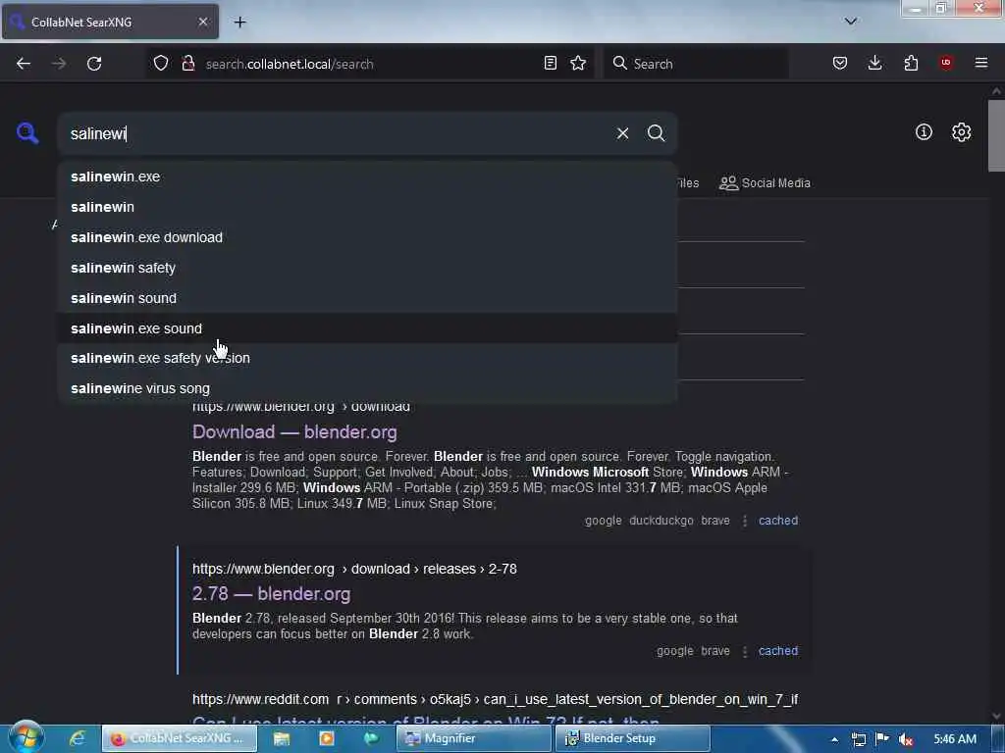Open the reddit.com result URL
This screenshot has width=1005, height=753.
[x=495, y=699]
